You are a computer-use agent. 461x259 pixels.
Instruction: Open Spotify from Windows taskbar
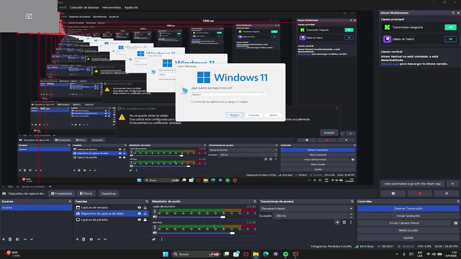(286, 254)
